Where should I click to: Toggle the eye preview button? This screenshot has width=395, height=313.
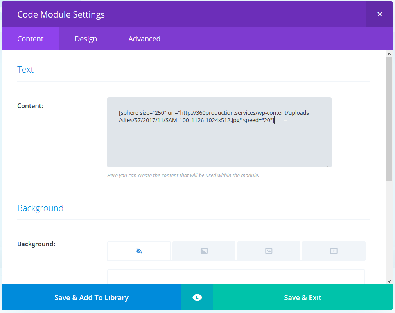(x=197, y=297)
